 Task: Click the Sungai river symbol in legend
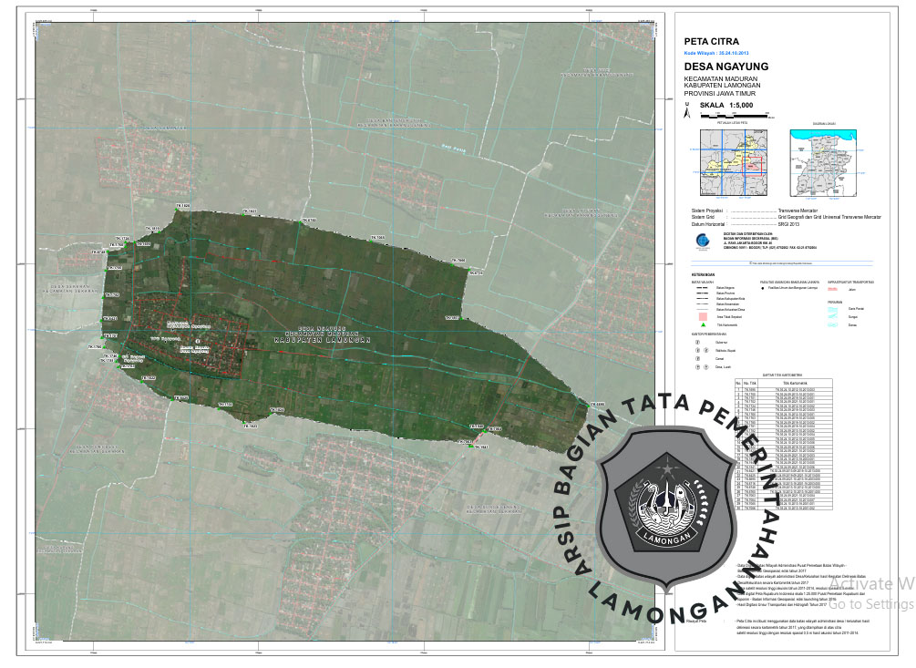click(x=834, y=315)
